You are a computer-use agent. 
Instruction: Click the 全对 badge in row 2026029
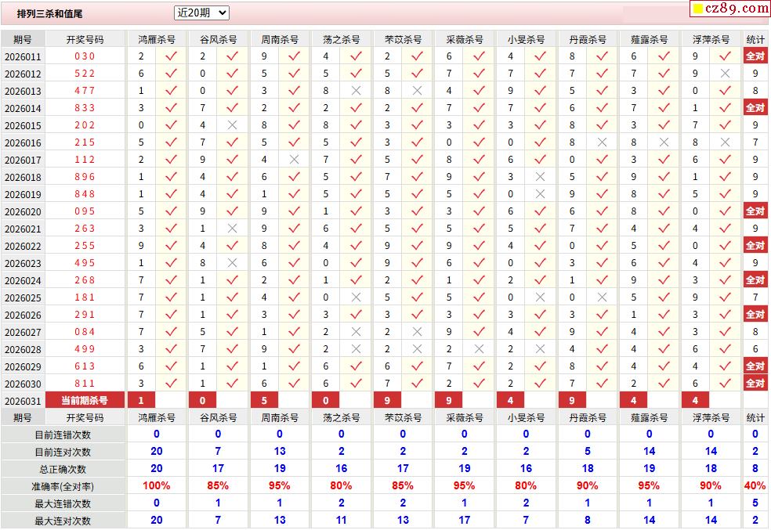755,366
